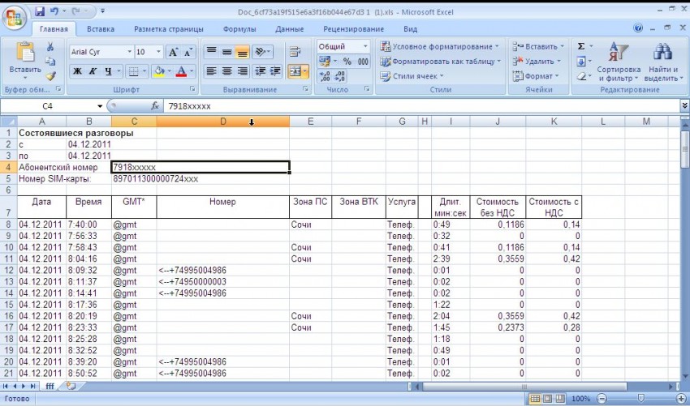Image resolution: width=690 pixels, height=406 pixels.
Task: Apply bold formatting with Ж button
Action: click(78, 71)
